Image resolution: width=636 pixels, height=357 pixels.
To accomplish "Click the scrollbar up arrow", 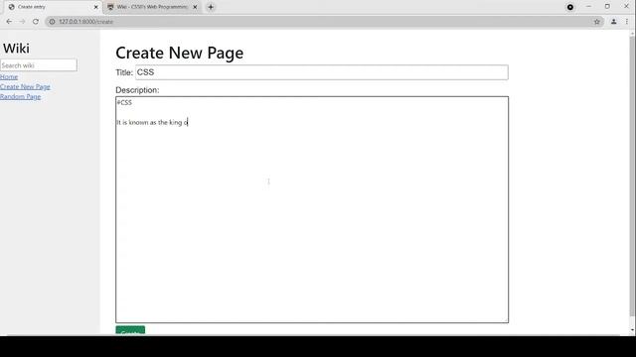I will click(x=632, y=33).
